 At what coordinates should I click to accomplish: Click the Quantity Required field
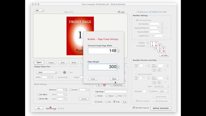(155, 28)
